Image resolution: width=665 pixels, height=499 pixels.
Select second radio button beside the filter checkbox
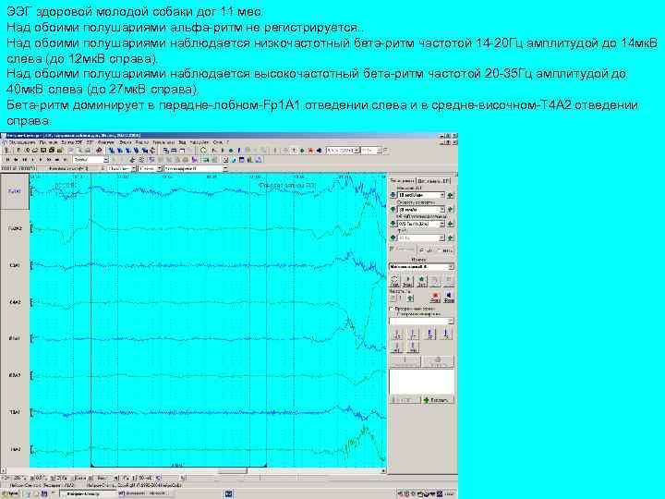point(440,249)
